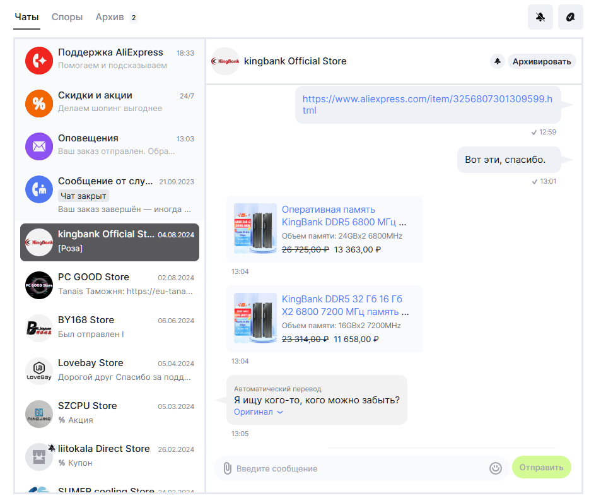Click the Lovebay Store avatar
The width and height of the screenshot is (589, 498).
point(39,371)
